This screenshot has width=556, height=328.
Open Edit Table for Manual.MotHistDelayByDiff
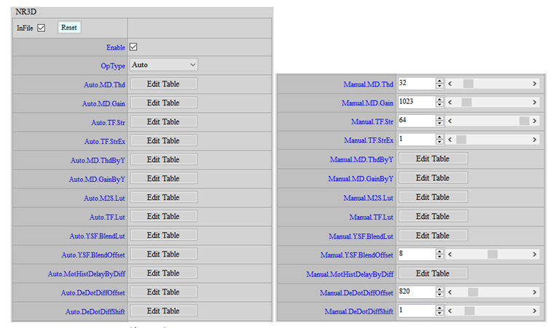(x=432, y=273)
